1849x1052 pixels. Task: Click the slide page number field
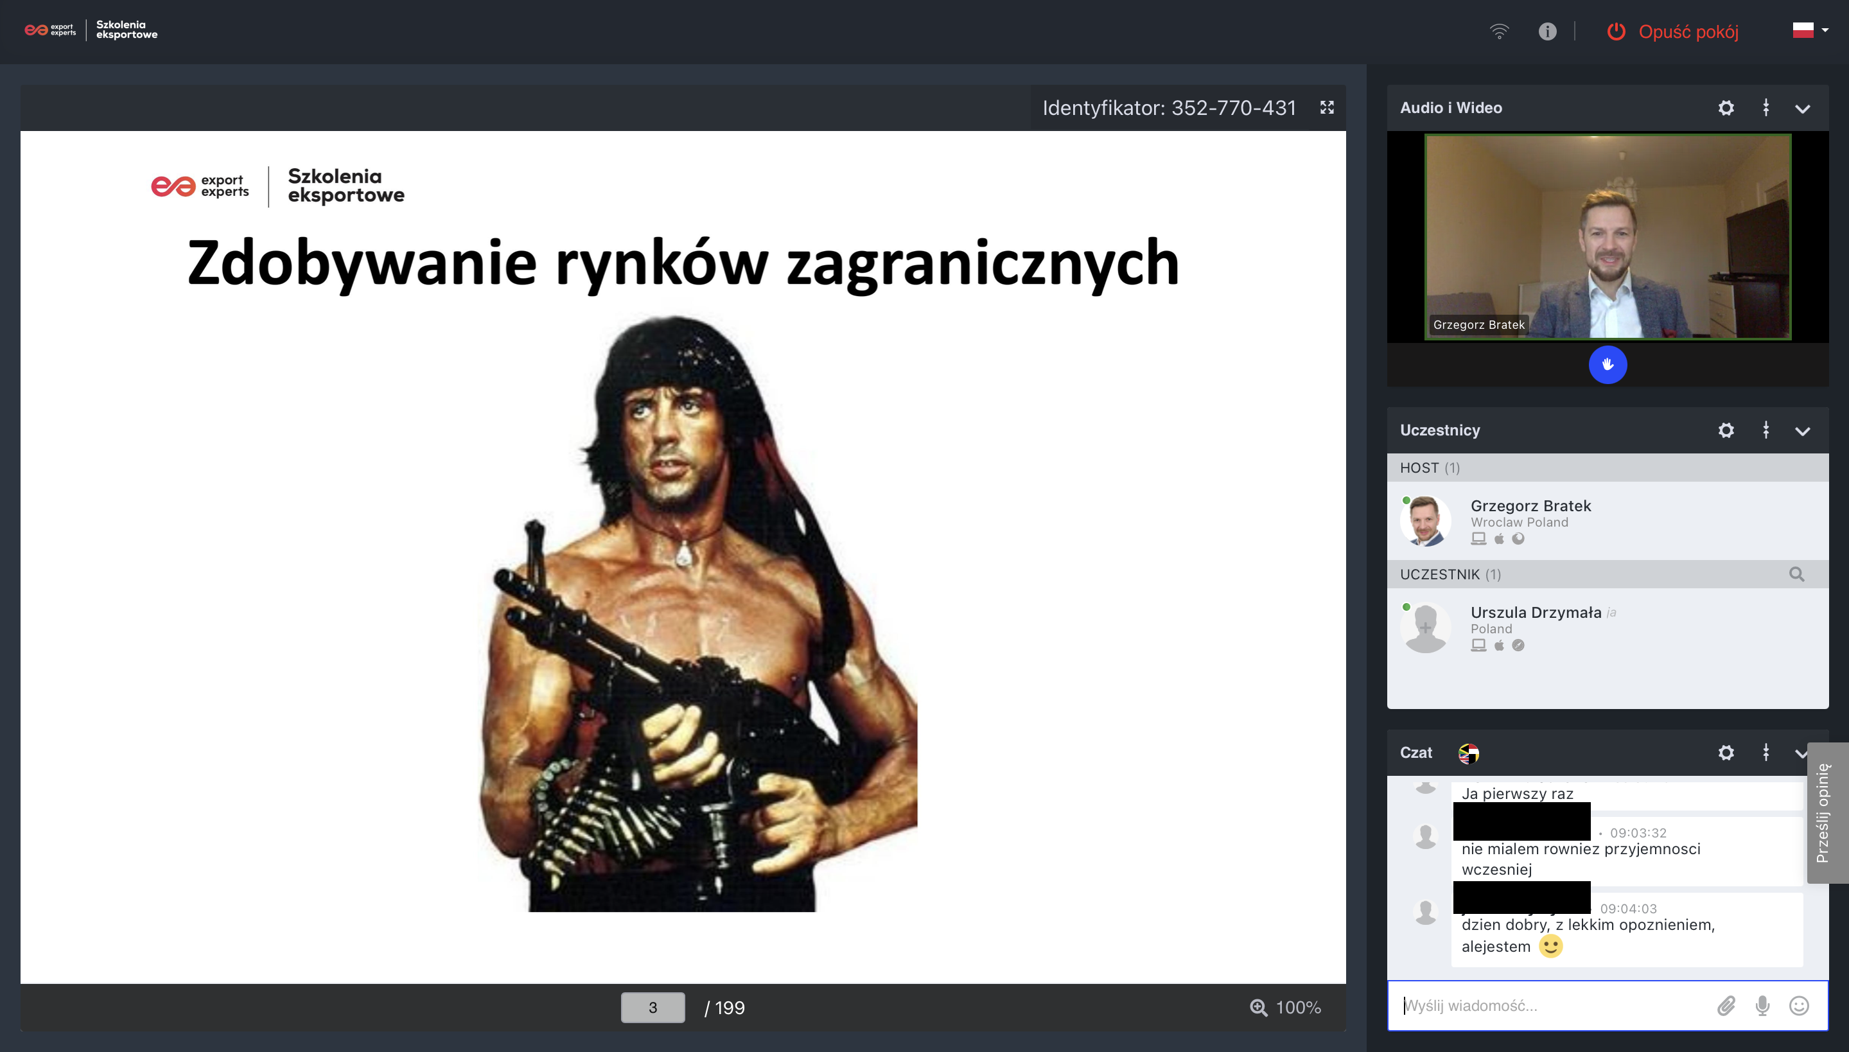(653, 1007)
